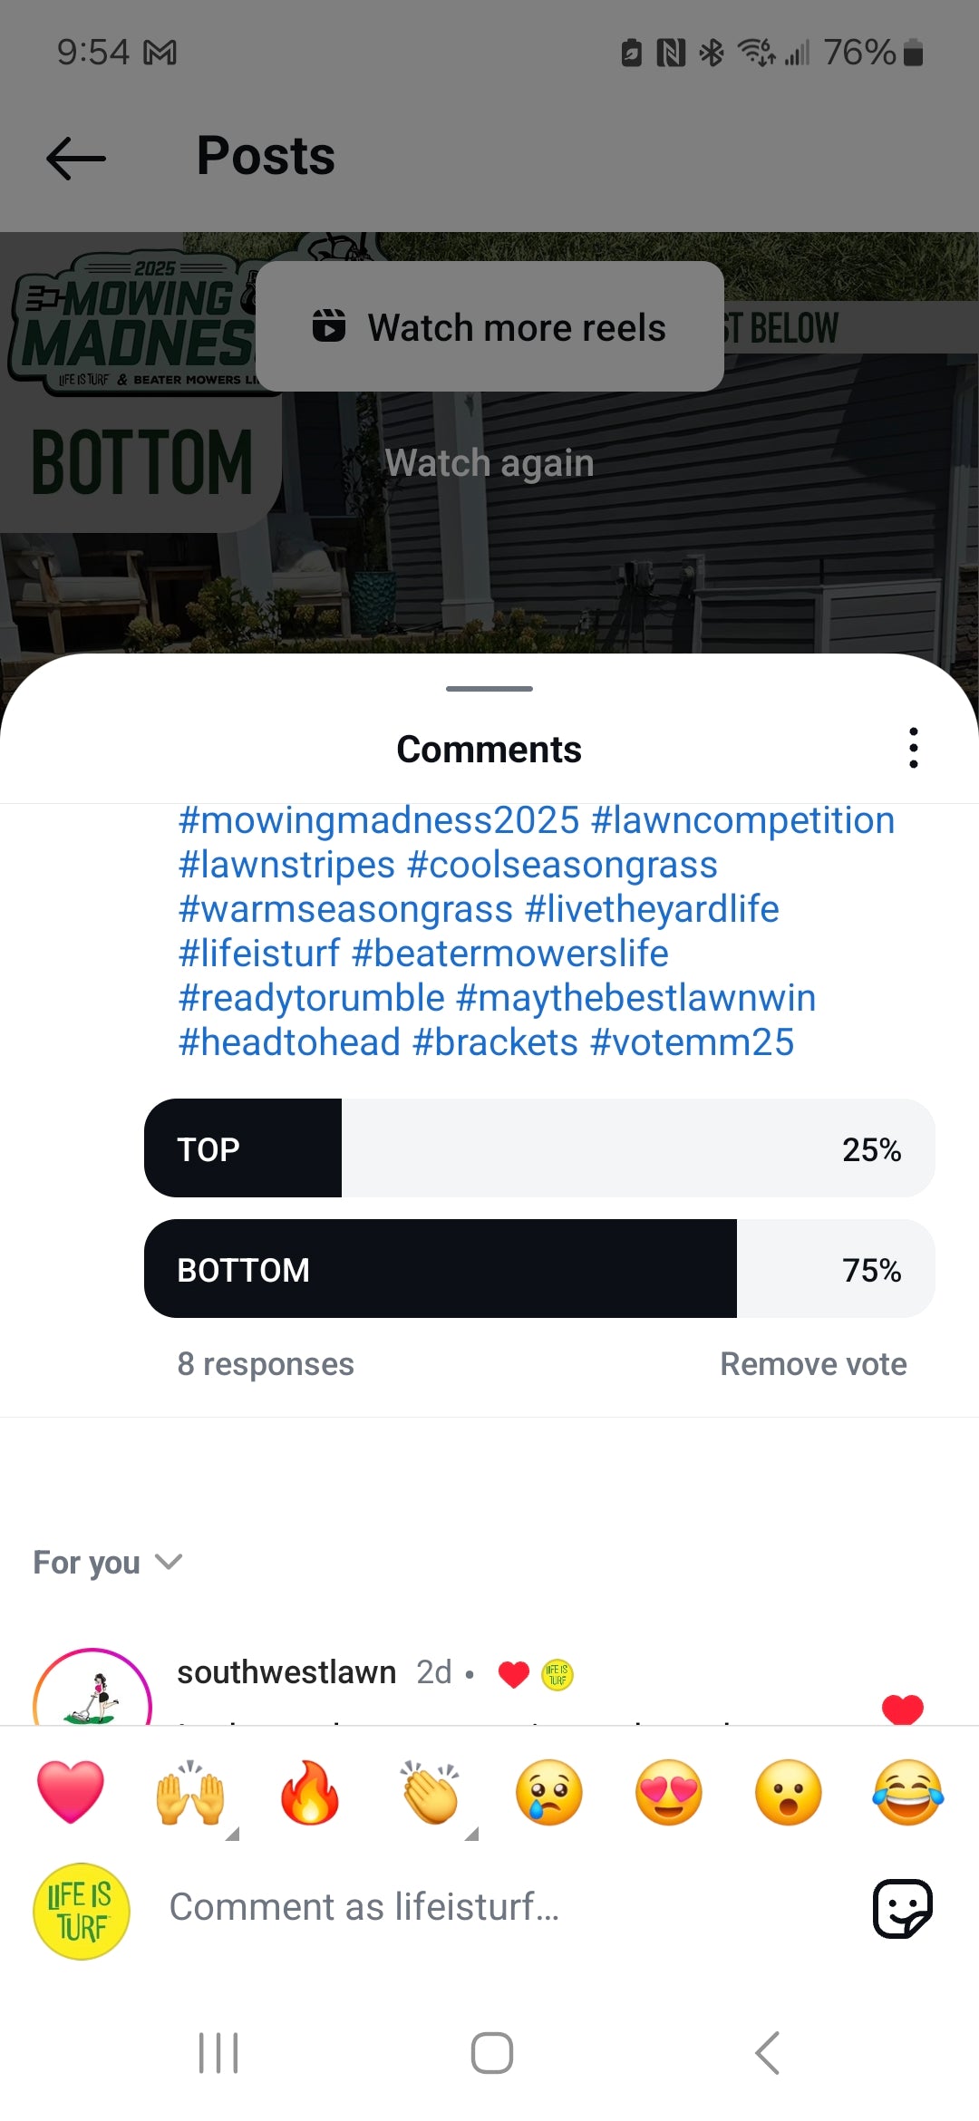Send the raised hands emoji reaction
979x2121 pixels.
coord(190,1792)
